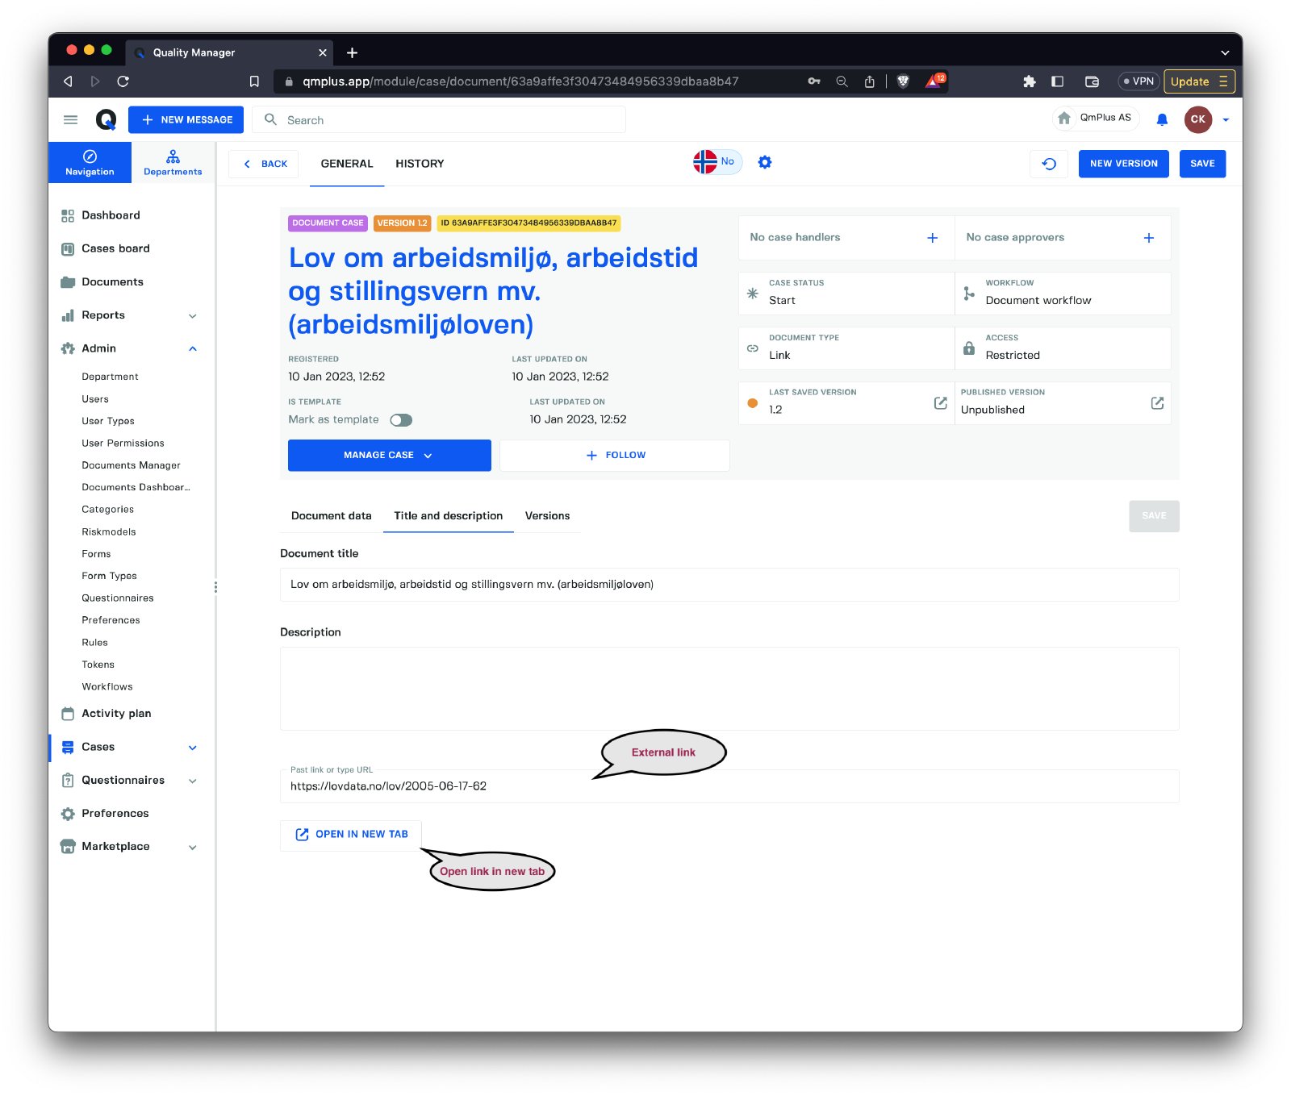The width and height of the screenshot is (1291, 1096).
Task: Open the Versions tab
Action: (x=547, y=516)
